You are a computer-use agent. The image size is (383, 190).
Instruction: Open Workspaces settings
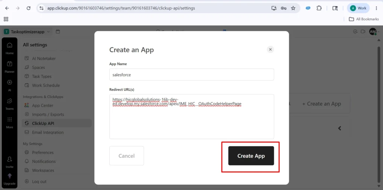coord(57,171)
